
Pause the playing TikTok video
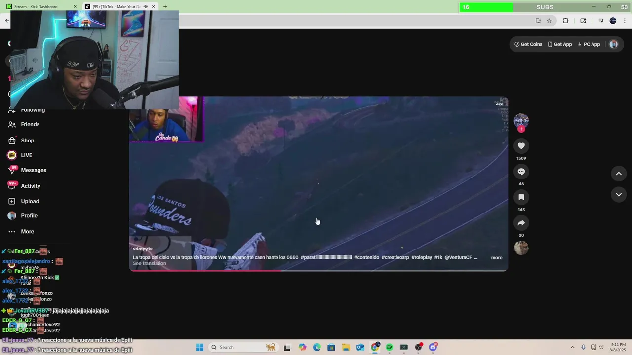318,183
